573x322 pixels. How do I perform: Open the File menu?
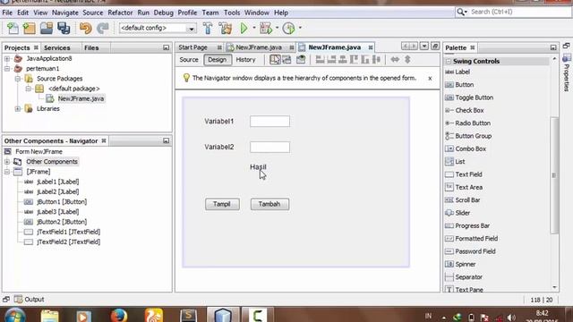(x=7, y=13)
